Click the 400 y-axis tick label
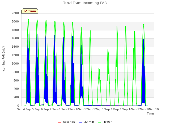 coord(16,89)
